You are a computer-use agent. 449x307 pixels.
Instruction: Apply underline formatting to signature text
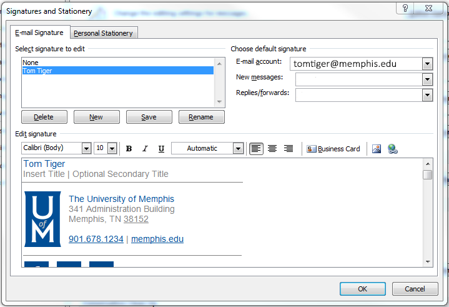(161, 149)
